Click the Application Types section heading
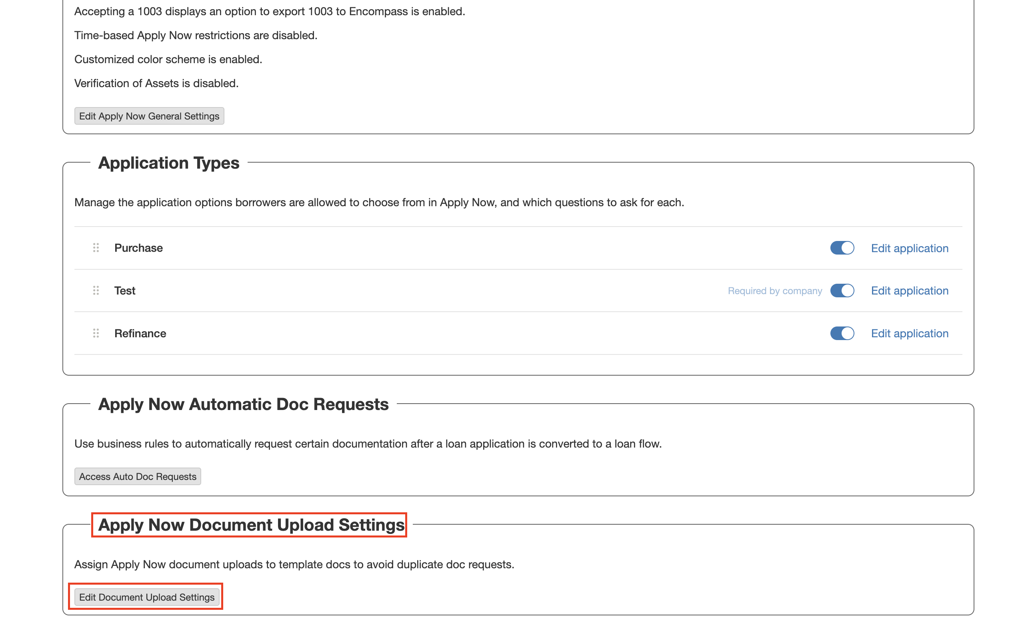 coord(169,163)
